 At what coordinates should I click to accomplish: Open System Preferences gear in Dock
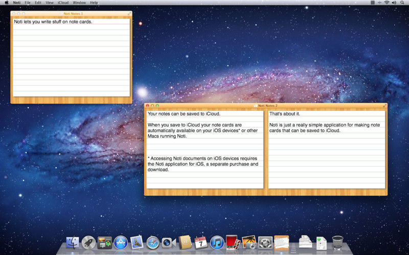click(x=265, y=243)
